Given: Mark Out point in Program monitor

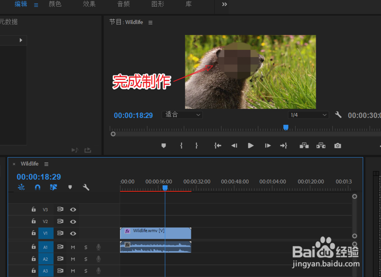Looking at the screenshot, I should pyautogui.click(x=197, y=146).
